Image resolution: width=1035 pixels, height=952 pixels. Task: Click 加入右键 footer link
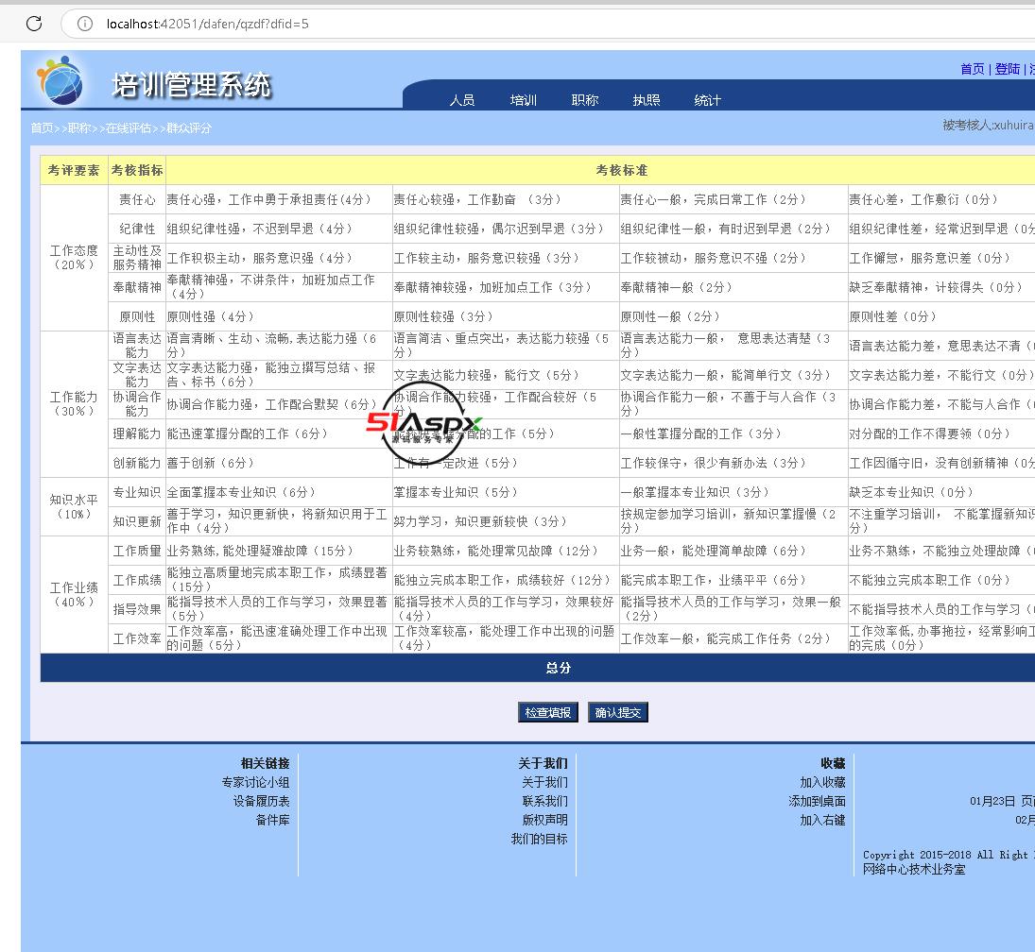tap(822, 820)
